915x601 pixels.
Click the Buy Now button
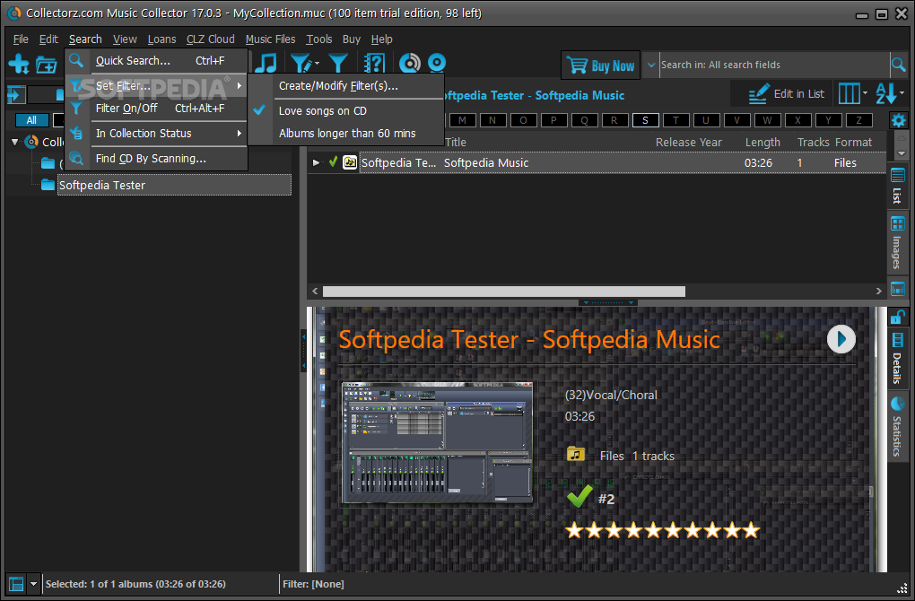pyautogui.click(x=600, y=65)
